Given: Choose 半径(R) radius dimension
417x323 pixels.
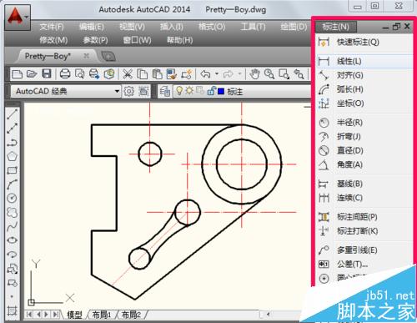Looking at the screenshot, I should point(364,123).
